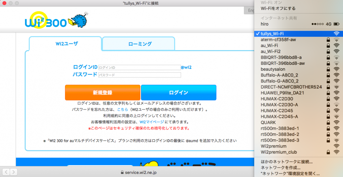The height and width of the screenshot is (177, 343).
Task: Connect to beautysalon network
Action: click(299, 69)
